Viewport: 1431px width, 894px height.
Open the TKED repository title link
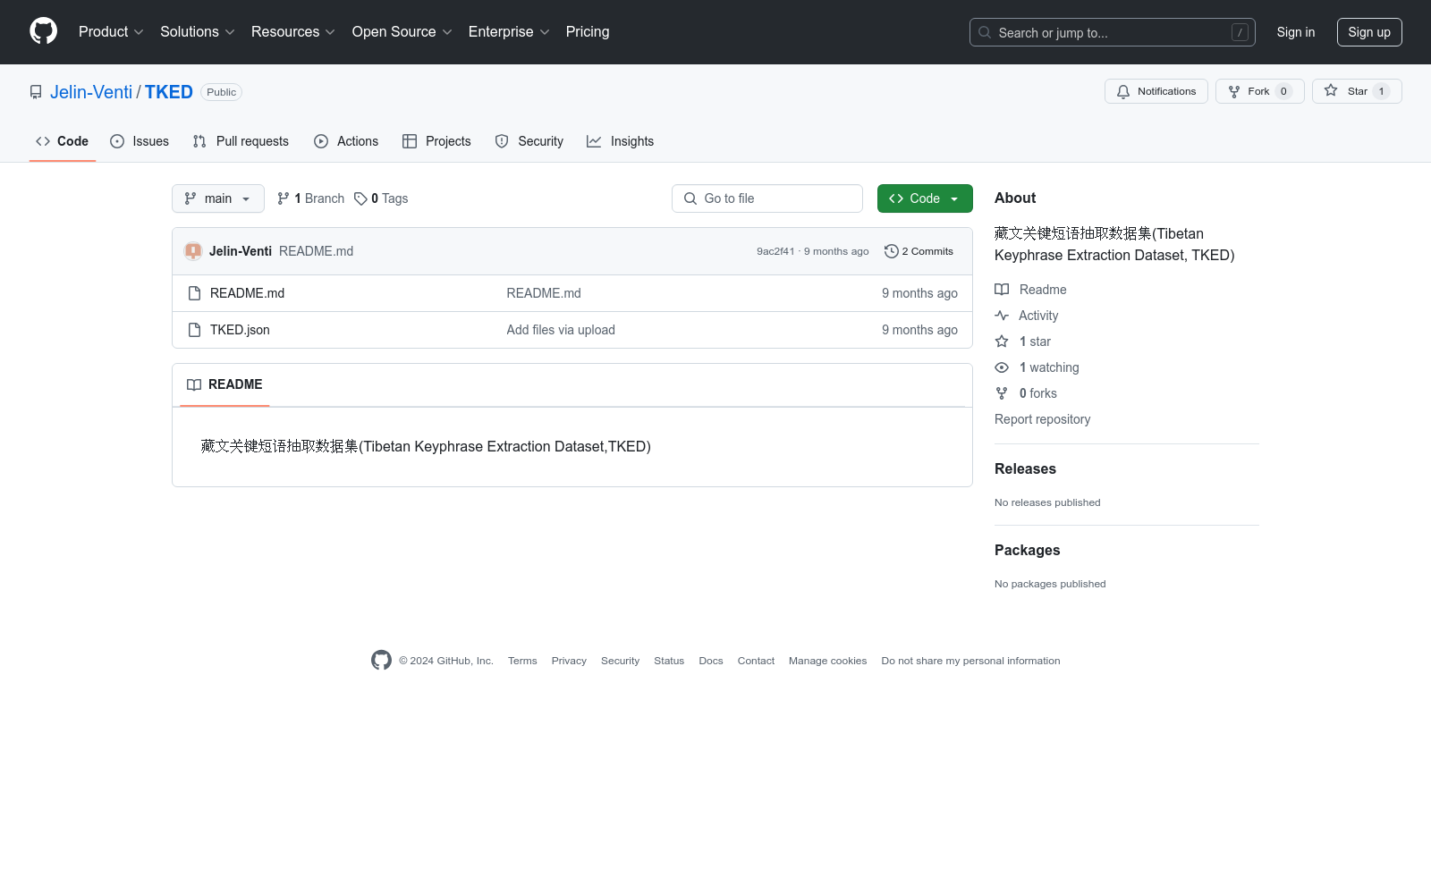tap(169, 92)
